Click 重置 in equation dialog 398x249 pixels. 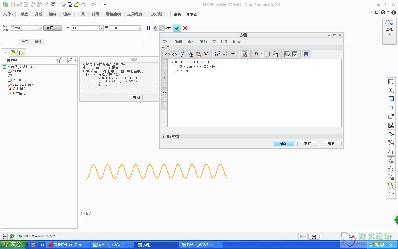coord(307,144)
